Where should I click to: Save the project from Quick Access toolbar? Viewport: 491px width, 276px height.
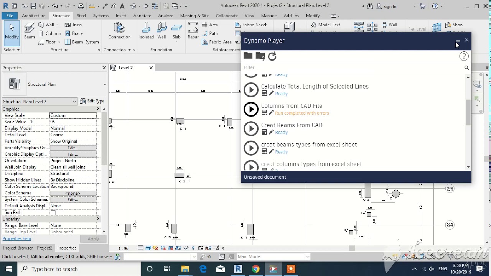[x=33, y=6]
